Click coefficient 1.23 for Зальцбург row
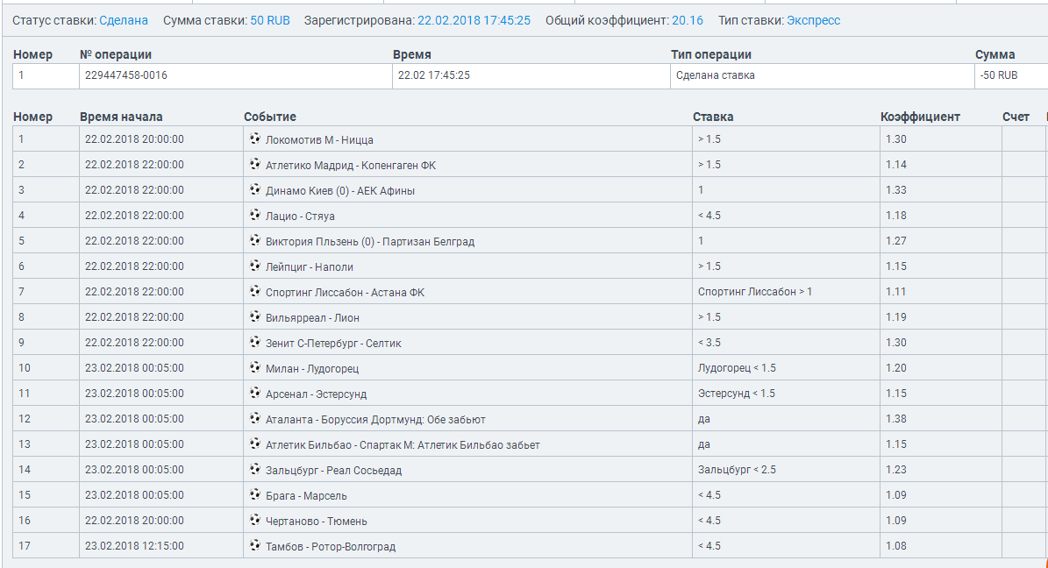The image size is (1048, 568). [x=896, y=470]
